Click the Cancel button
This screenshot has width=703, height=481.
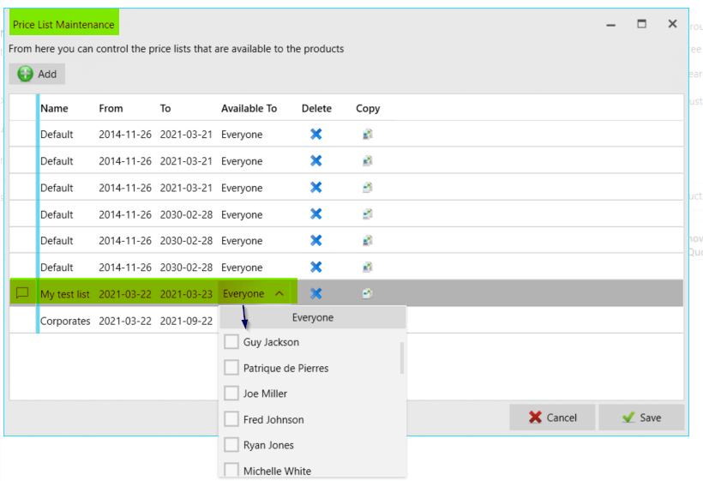pyautogui.click(x=552, y=418)
